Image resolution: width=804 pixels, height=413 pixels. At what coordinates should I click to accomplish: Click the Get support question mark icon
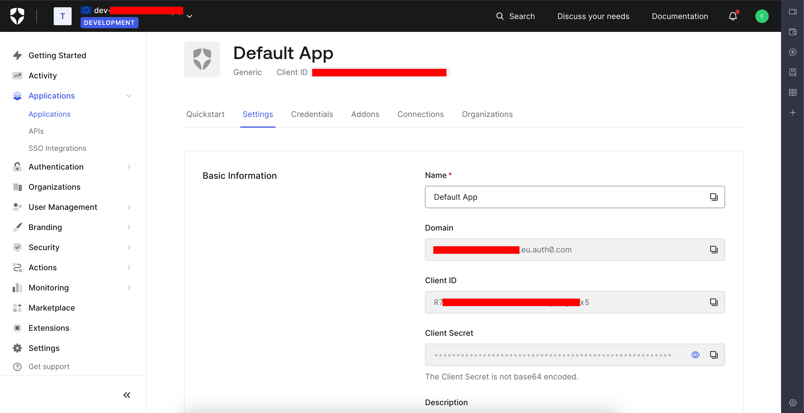pos(17,367)
